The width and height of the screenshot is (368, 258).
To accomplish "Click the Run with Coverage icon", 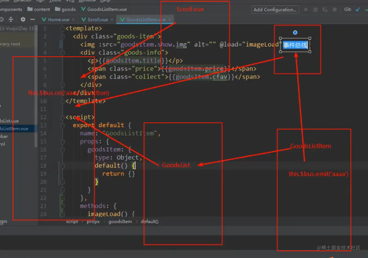I will (325, 10).
